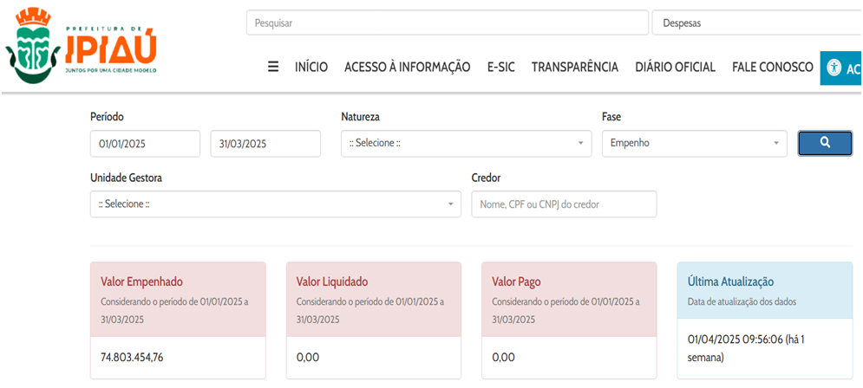Select the E-SIC menu item
Viewport: 863px width, 388px height.
point(500,67)
